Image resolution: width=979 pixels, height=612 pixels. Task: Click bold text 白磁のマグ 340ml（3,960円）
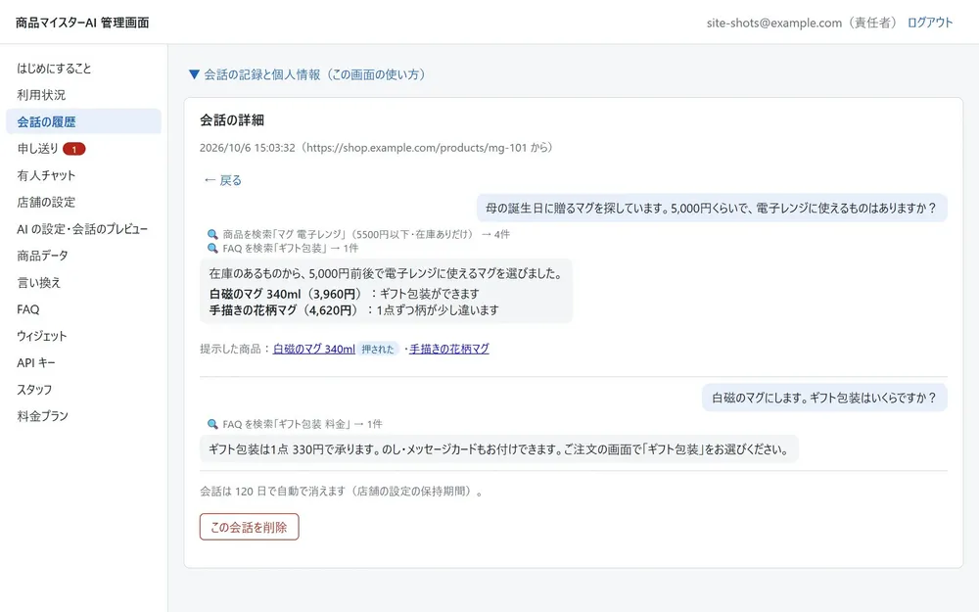click(x=287, y=294)
